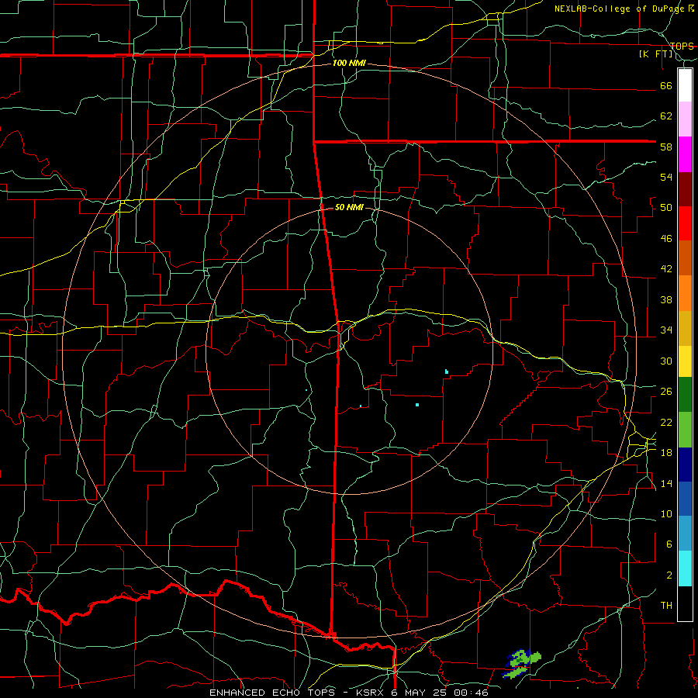Click the '10' scale value

coord(666,513)
